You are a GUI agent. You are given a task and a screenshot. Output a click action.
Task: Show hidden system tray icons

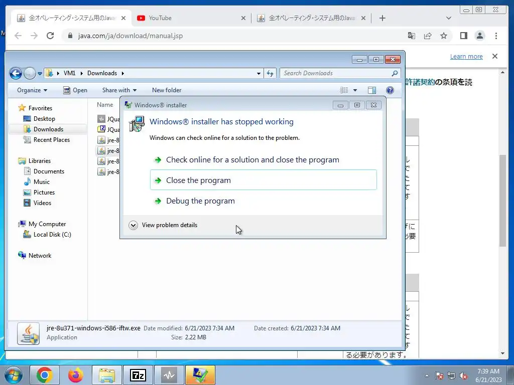427,375
